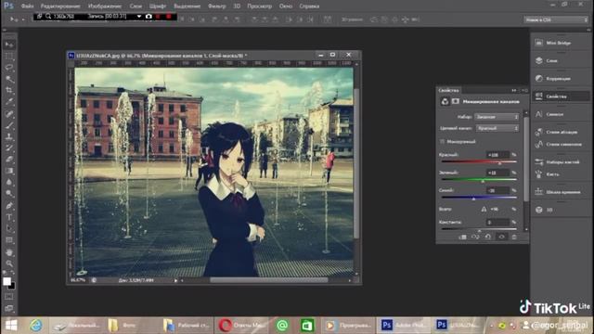The width and height of the screenshot is (594, 334).
Task: Click the Зеленый percentage input field
Action: tap(497, 173)
